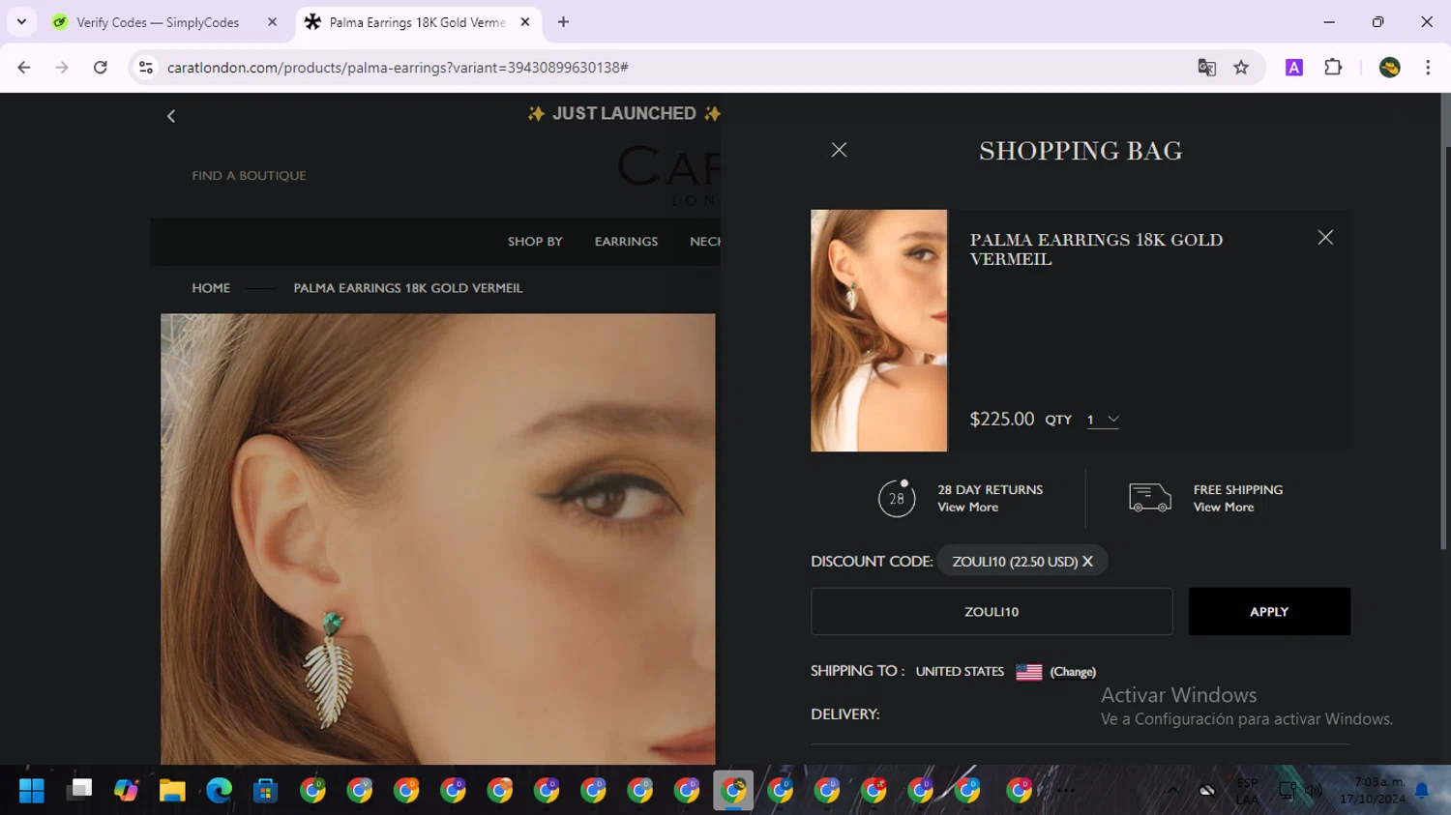This screenshot has width=1451, height=815.
Task: Select the Palma Earrings browser tab
Action: click(x=417, y=22)
